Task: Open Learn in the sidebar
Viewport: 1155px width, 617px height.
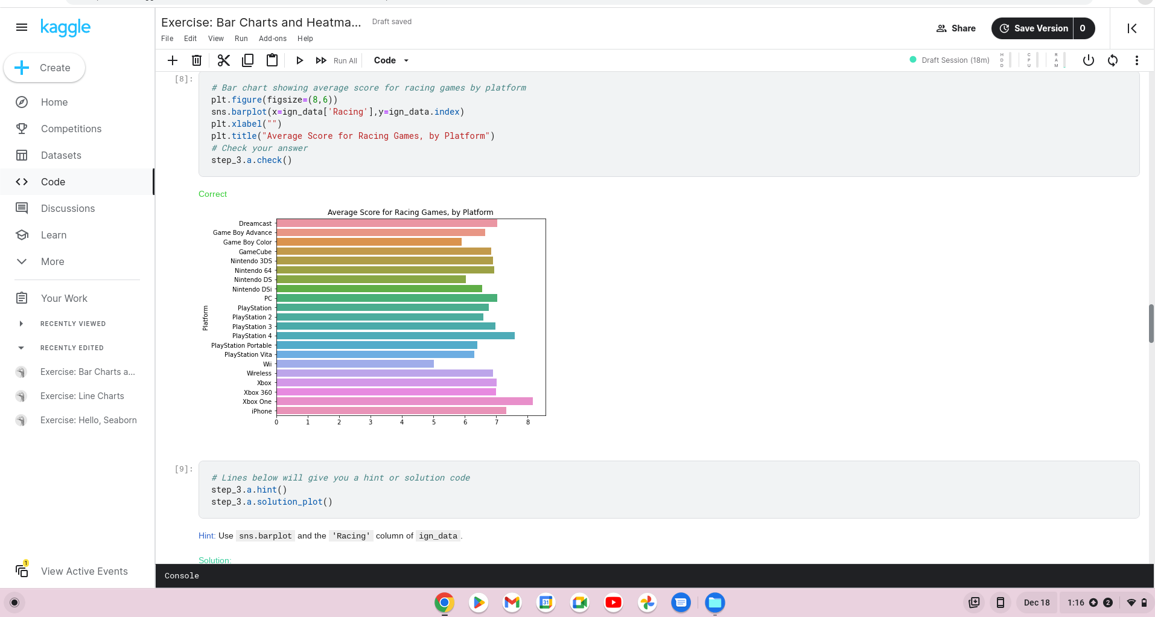Action: (77, 235)
